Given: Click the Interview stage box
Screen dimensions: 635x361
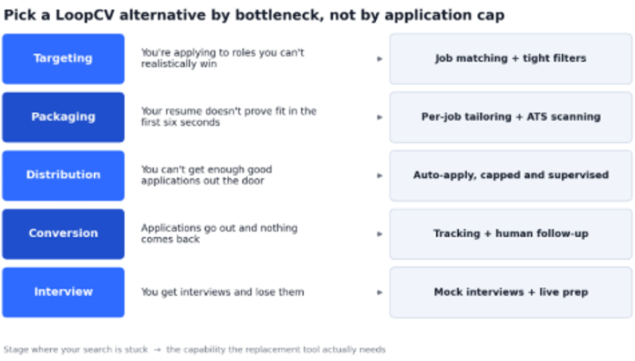Looking at the screenshot, I should point(63,292).
